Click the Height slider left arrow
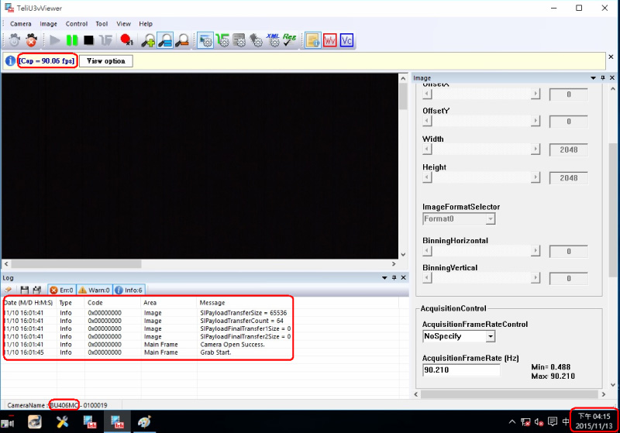 (x=427, y=177)
